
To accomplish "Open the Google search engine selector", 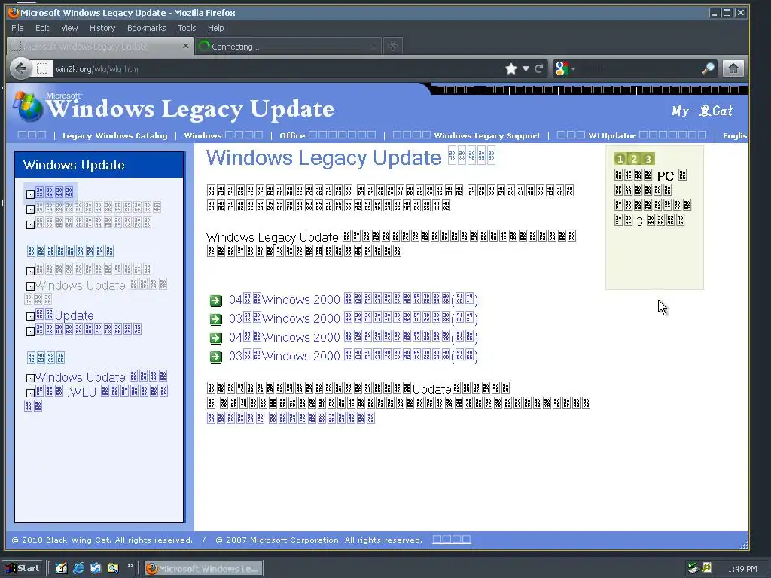I will (x=565, y=68).
